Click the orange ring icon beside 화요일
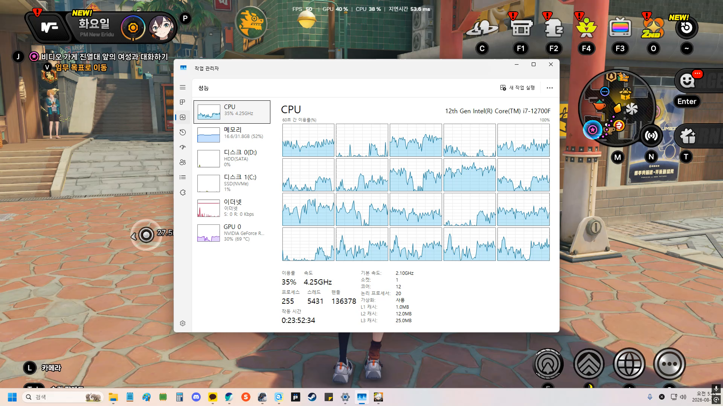Image resolution: width=723 pixels, height=406 pixels. (x=133, y=28)
